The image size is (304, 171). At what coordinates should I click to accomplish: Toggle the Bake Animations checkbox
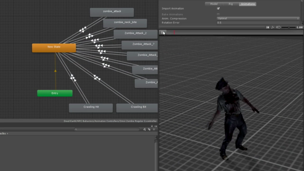coord(218,14)
